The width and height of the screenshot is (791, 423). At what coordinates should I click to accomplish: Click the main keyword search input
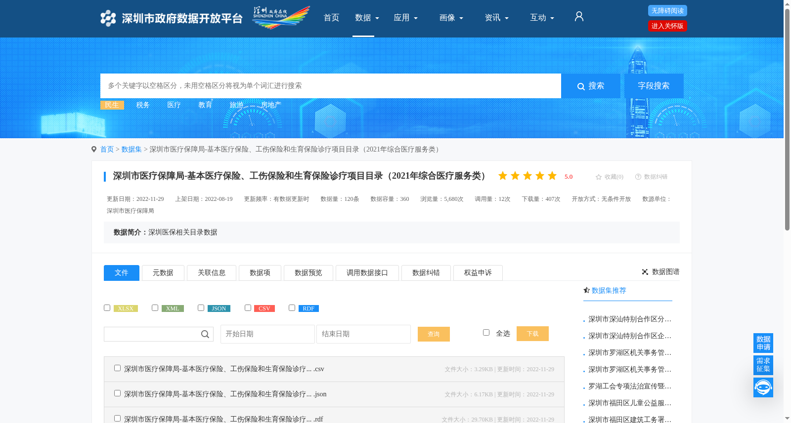click(331, 86)
